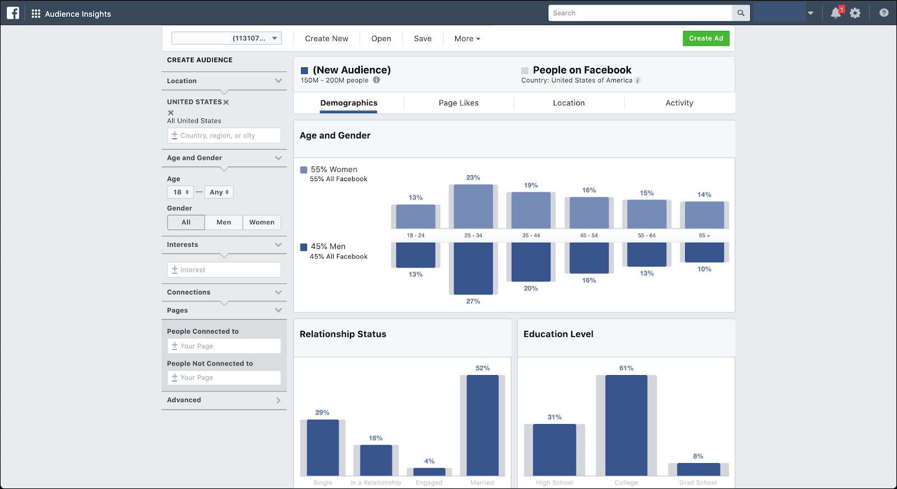Screen dimensions: 897x489
Task: Click the Relationship Status heading
Action: 343,334
